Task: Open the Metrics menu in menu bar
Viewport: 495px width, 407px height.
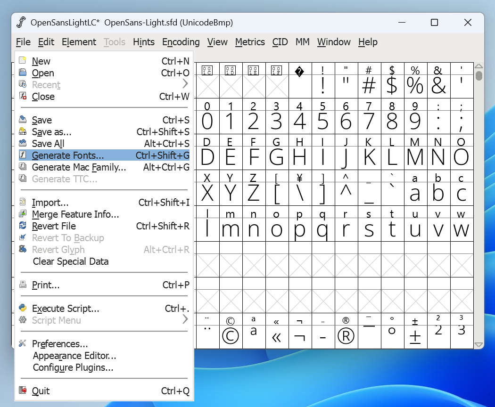Action: click(250, 42)
